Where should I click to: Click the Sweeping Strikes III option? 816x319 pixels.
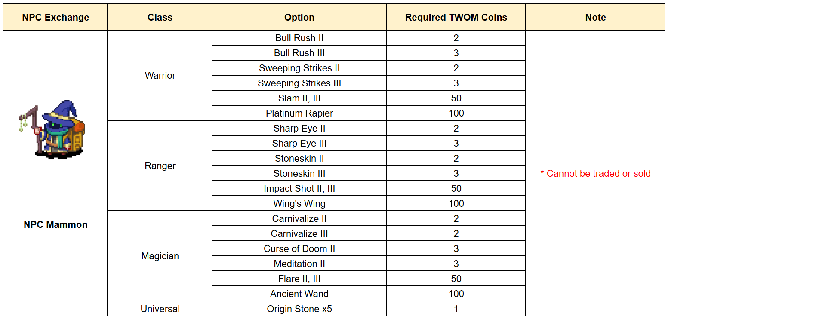(299, 83)
